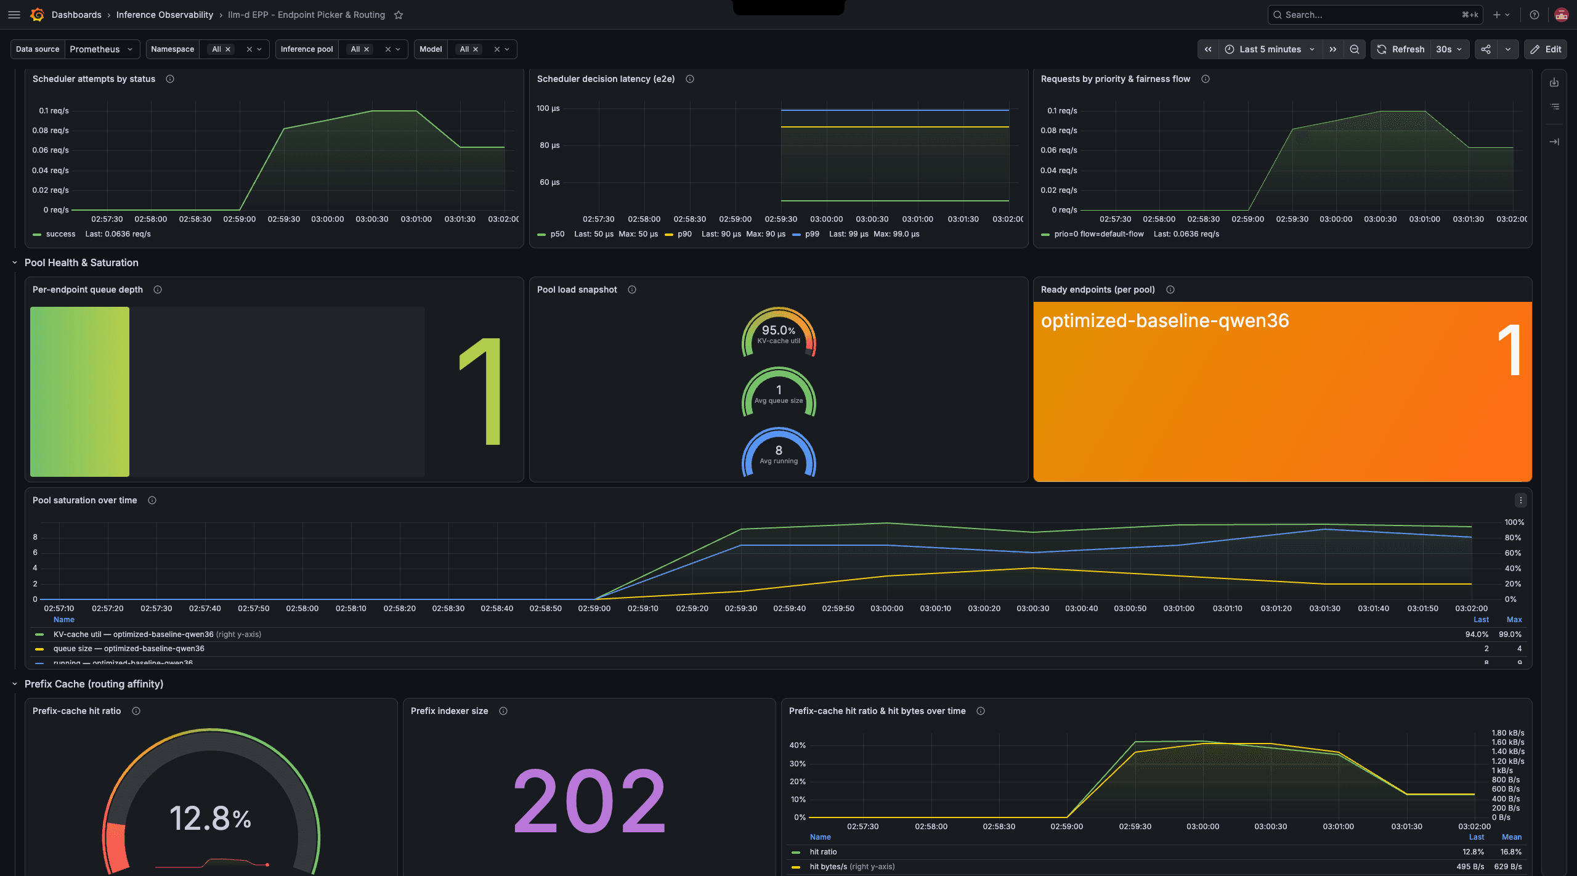Open the add menu chevron in header
The width and height of the screenshot is (1577, 876).
[1507, 15]
